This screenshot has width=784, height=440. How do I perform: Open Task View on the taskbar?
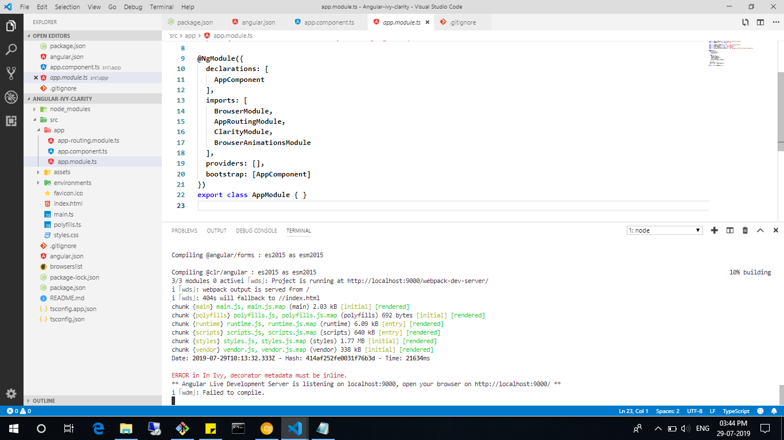[68, 428]
